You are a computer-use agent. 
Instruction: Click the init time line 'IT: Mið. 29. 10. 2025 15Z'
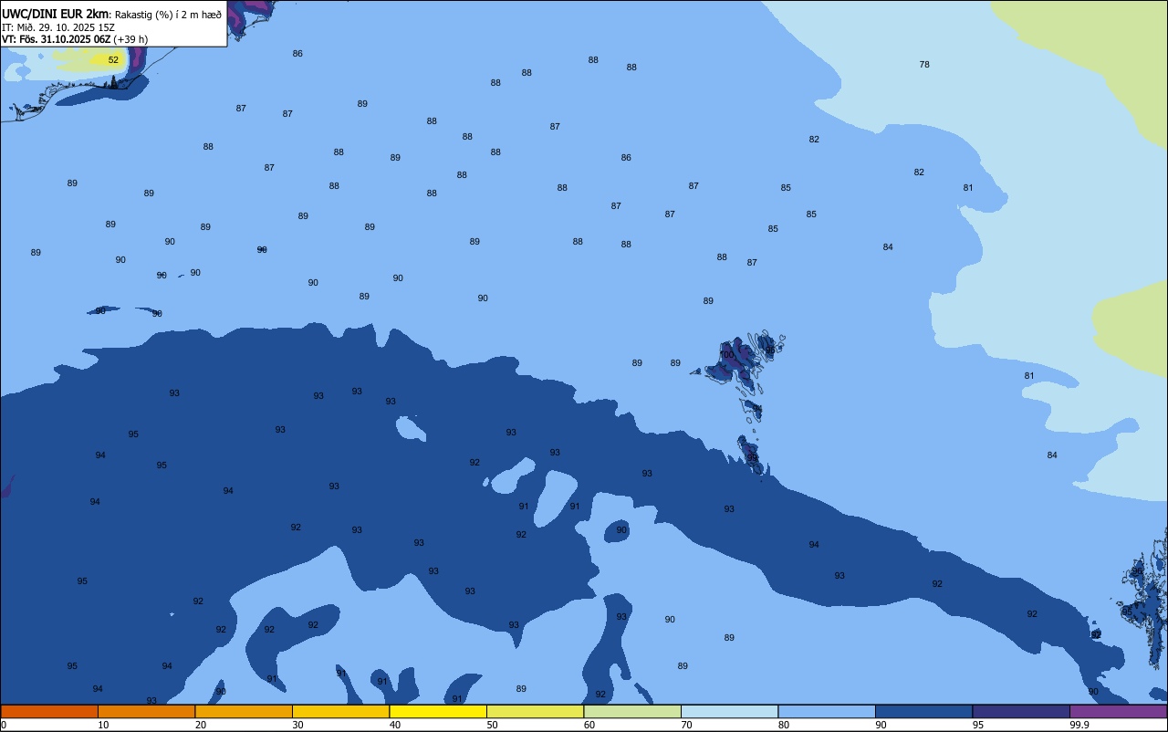(57, 26)
